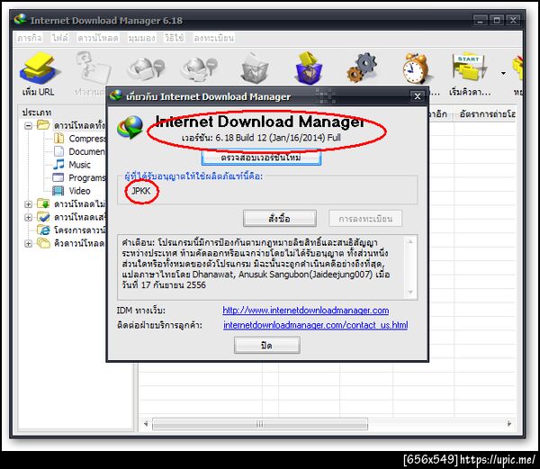Click the Delete (trash bin) toolbar icon
The image size is (540, 469).
click(x=255, y=68)
